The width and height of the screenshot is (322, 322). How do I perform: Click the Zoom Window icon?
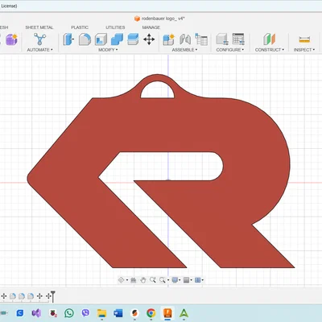coord(163,280)
